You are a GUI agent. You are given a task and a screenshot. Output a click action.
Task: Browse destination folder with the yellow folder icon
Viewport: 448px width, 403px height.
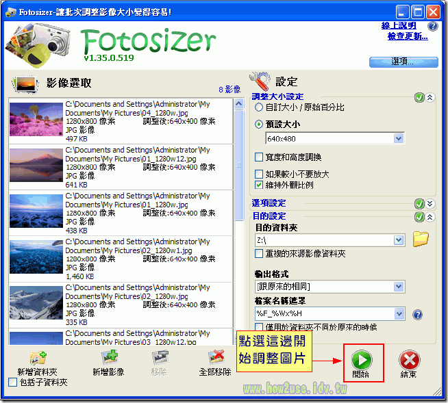421,239
